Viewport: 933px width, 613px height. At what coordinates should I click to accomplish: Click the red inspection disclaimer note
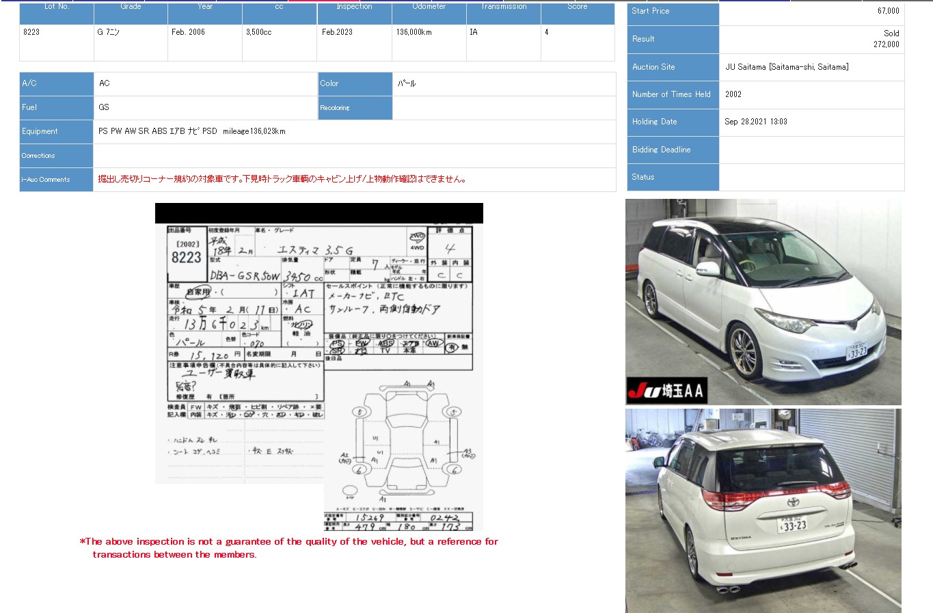coord(289,548)
